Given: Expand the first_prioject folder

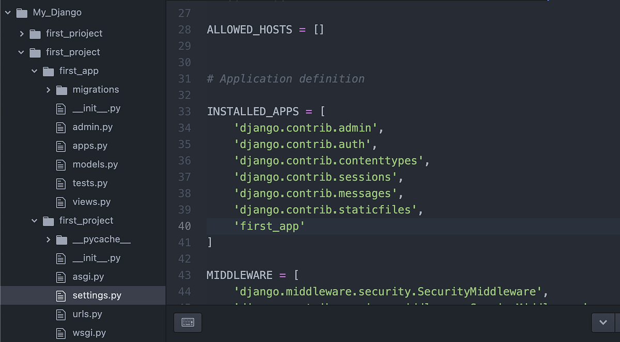Looking at the screenshot, I should pyautogui.click(x=22, y=33).
